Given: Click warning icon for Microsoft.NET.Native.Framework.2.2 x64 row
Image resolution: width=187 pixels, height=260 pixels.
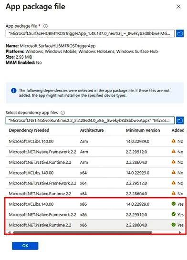Looking at the screenshot, I should [174, 183].
